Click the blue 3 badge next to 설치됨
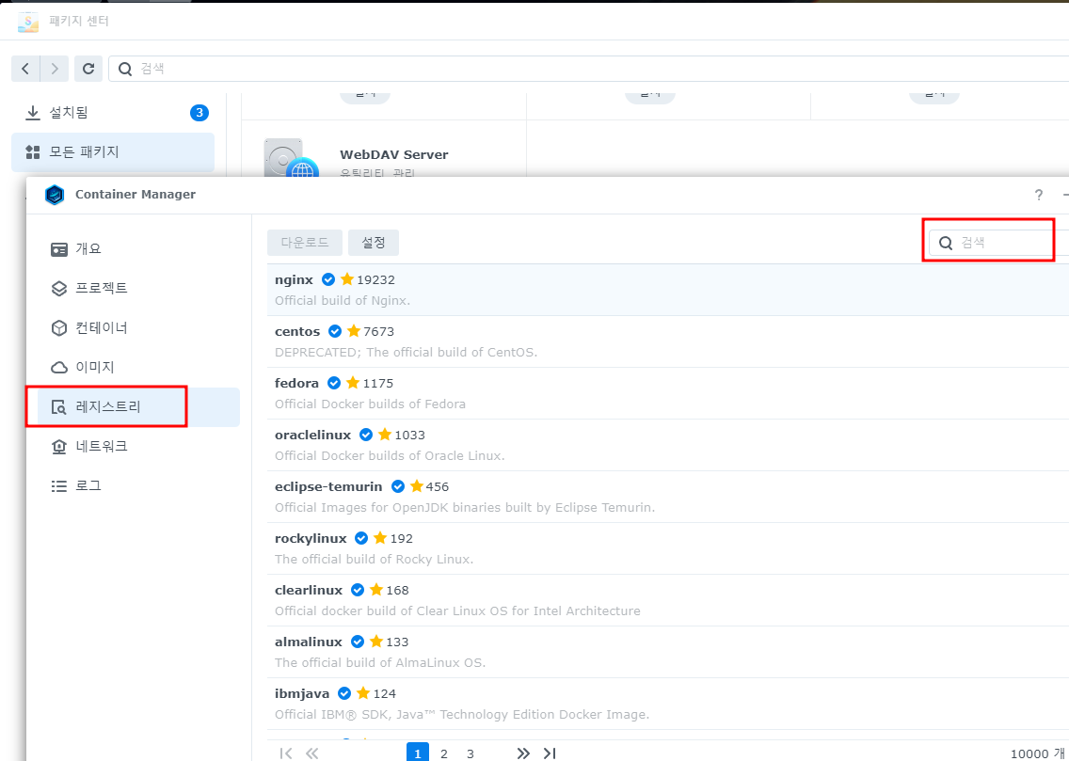 [199, 113]
